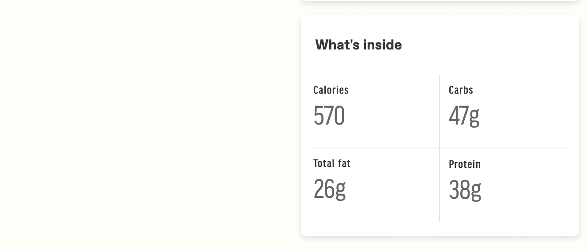Click blank space right of "What's inside" heading

click(485, 45)
